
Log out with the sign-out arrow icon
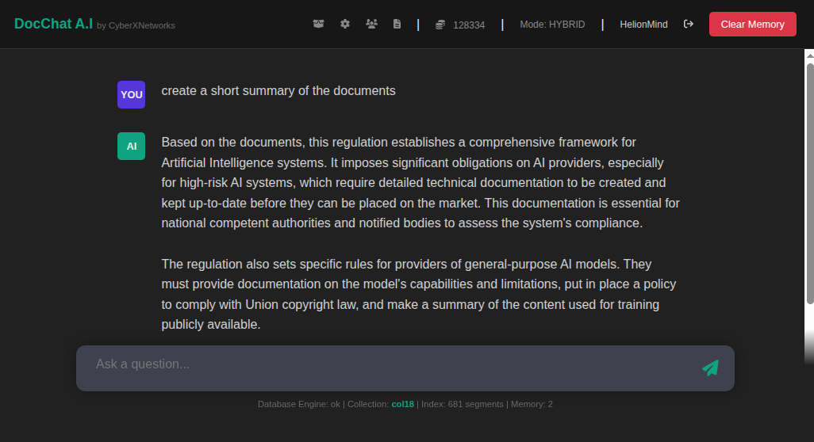[x=689, y=24]
